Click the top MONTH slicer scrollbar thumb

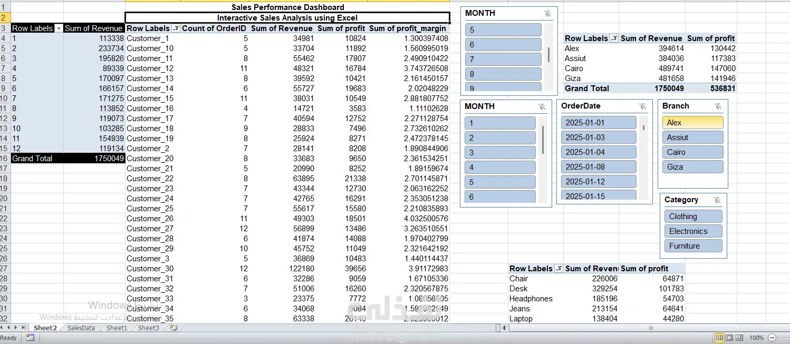pyautogui.click(x=549, y=55)
